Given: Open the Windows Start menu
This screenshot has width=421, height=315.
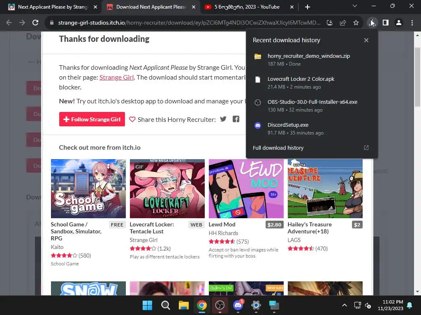Looking at the screenshot, I should coord(147,305).
